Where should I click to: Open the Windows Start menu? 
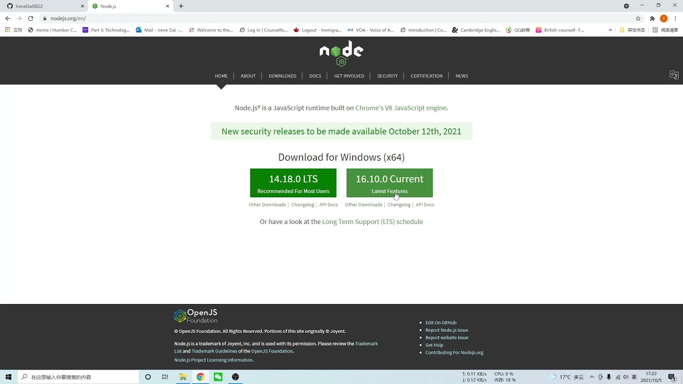(9, 377)
